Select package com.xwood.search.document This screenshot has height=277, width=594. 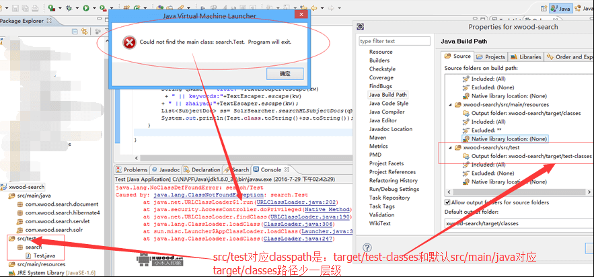point(58,204)
